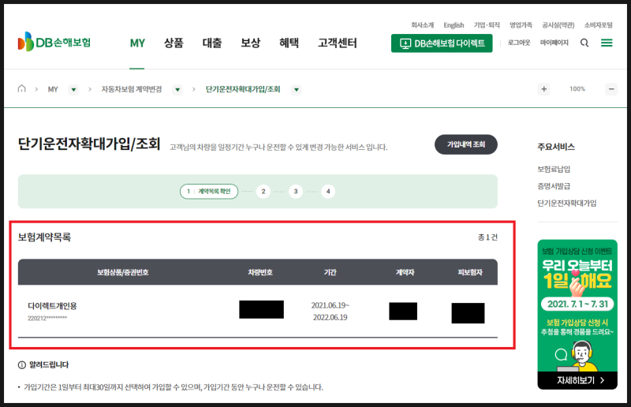Open the hamburger full menu icon
Screen dimensions: 631x407
[607, 43]
